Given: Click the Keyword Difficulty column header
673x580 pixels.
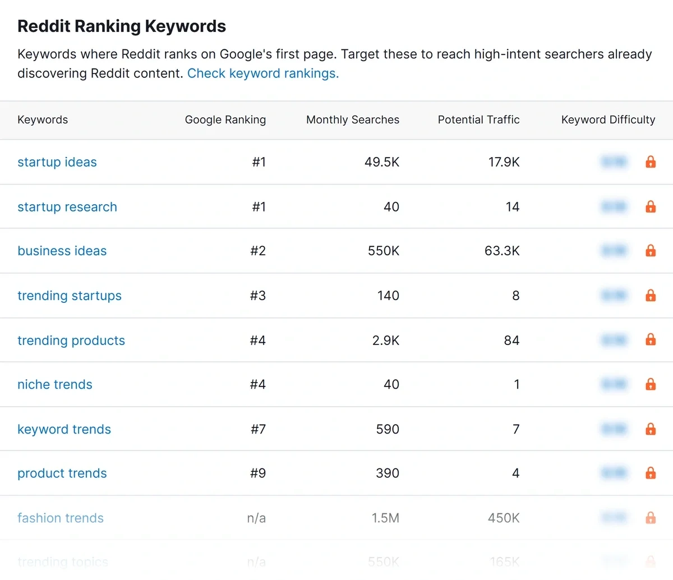Looking at the screenshot, I should [x=609, y=120].
